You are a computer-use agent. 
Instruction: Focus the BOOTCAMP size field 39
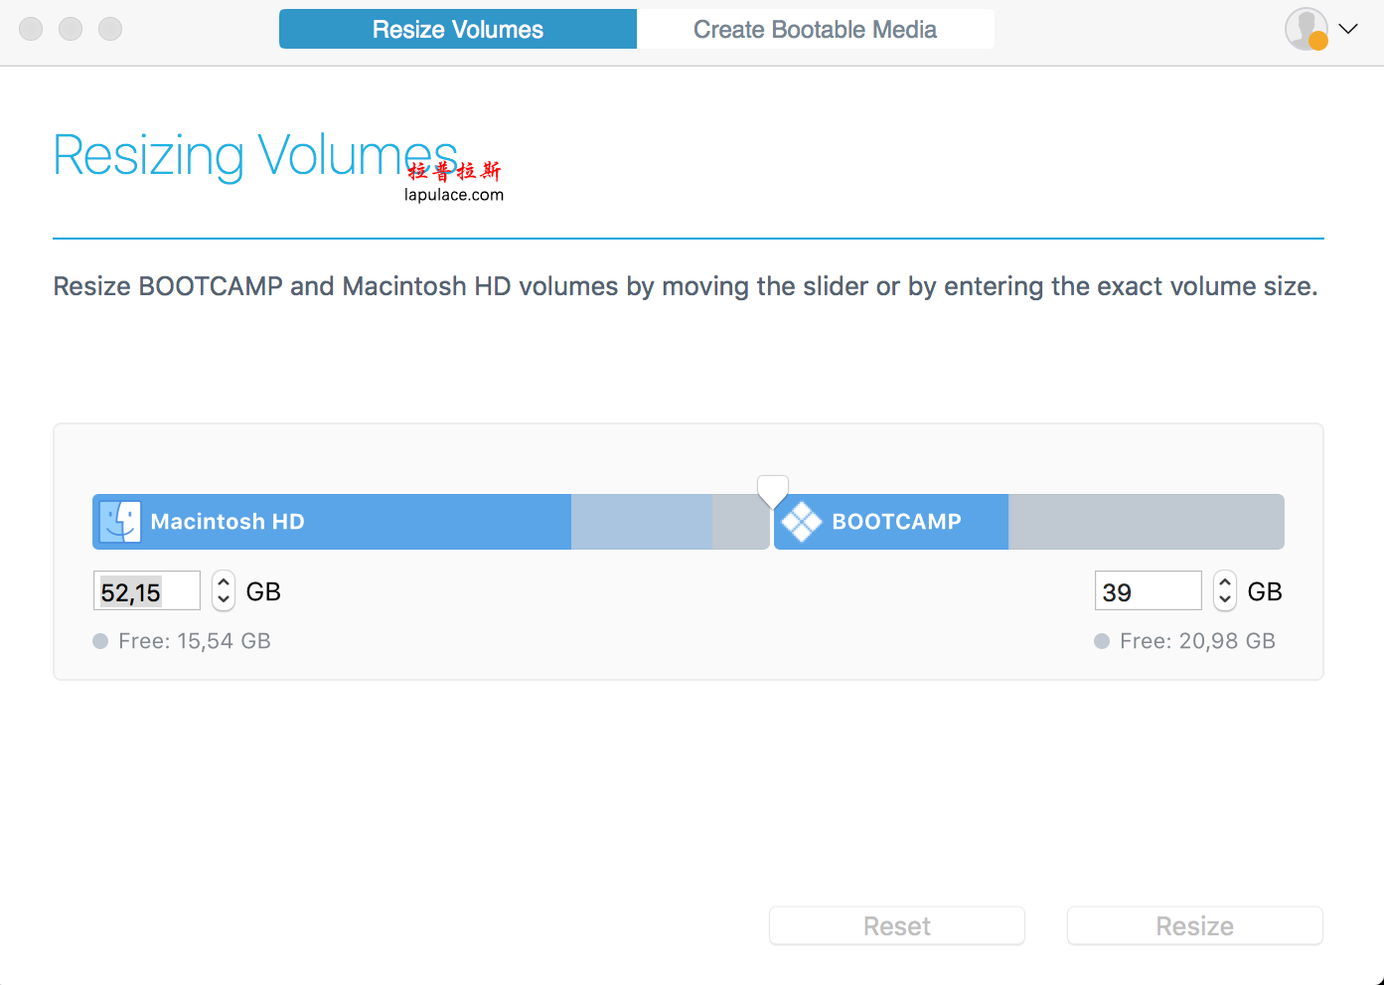pyautogui.click(x=1148, y=591)
